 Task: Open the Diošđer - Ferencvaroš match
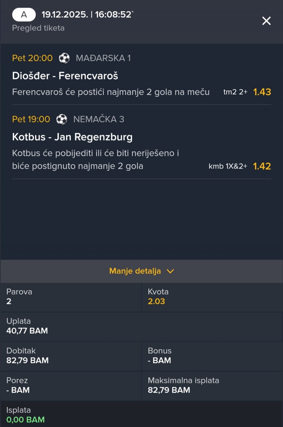65,76
